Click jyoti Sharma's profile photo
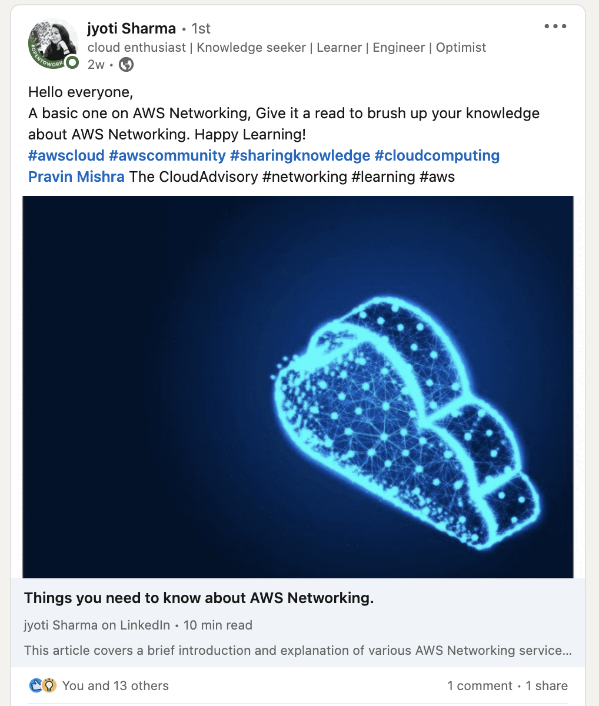 tap(53, 43)
